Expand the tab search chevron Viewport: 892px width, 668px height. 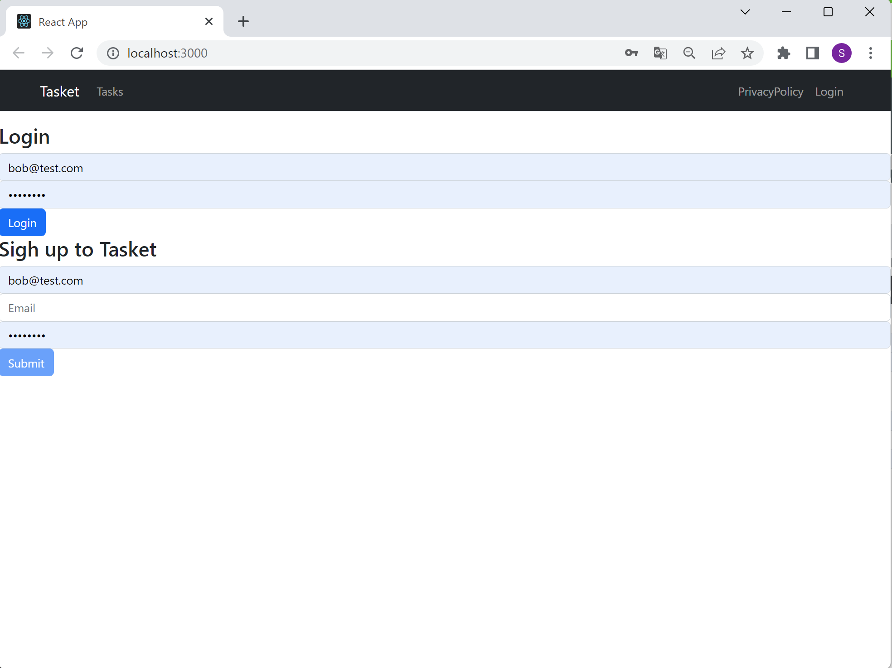(x=745, y=12)
